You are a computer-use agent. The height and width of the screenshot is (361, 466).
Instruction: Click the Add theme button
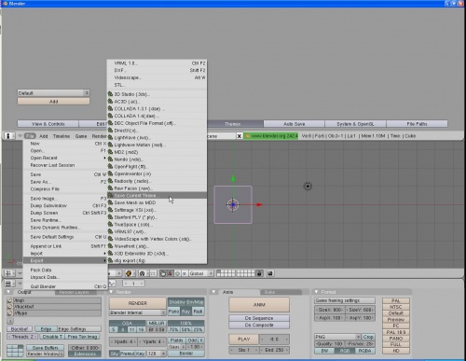(53, 102)
